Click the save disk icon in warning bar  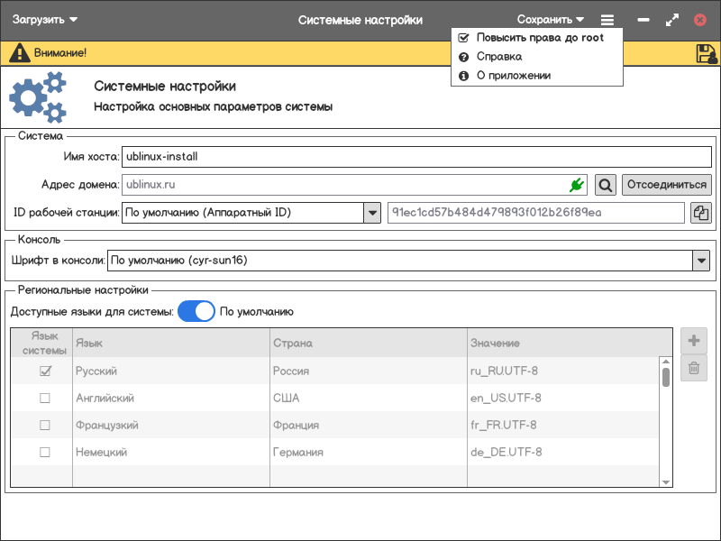click(706, 53)
